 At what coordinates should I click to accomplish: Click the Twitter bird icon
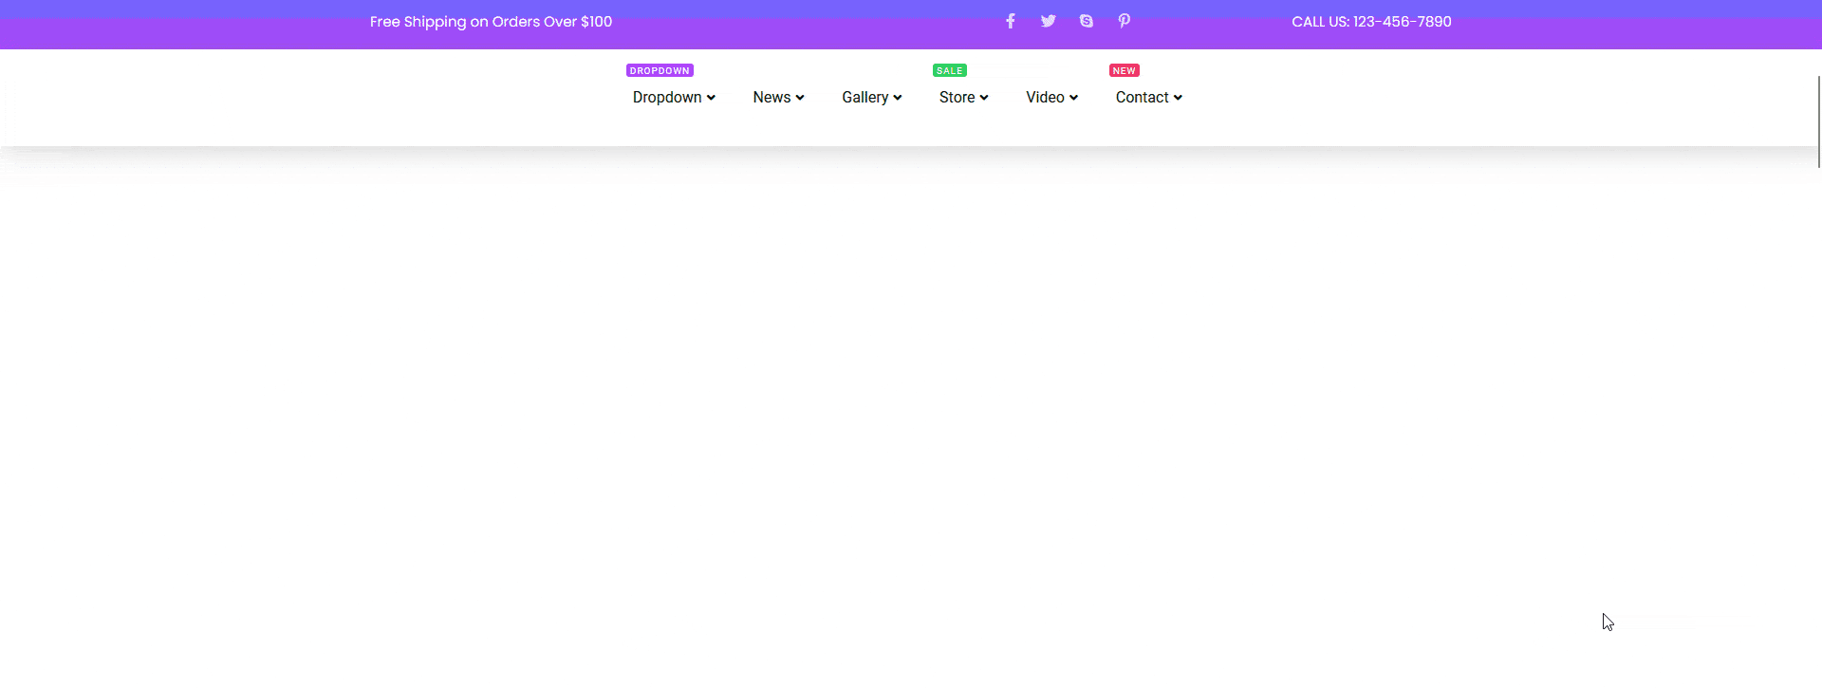1048,21
